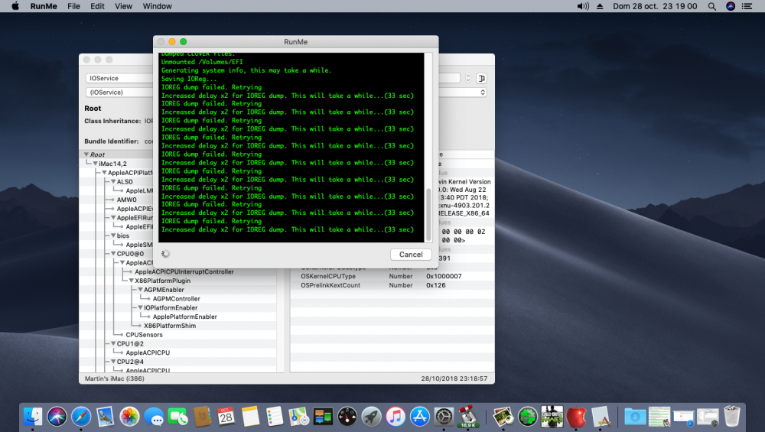Open the View menu
765x432 pixels.
tap(123, 6)
